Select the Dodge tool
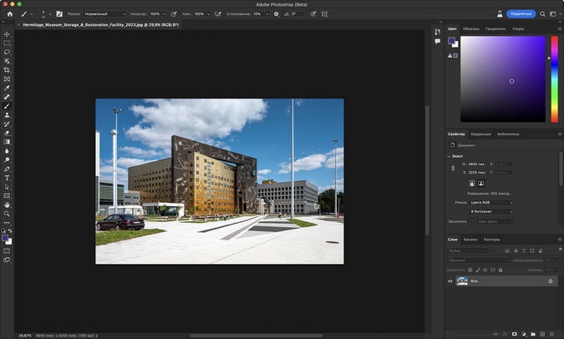The height and width of the screenshot is (339, 564). coord(7,160)
